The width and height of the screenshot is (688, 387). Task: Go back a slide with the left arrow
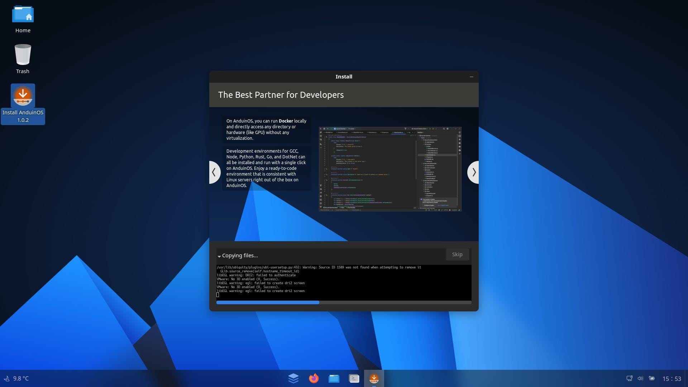[x=214, y=172]
